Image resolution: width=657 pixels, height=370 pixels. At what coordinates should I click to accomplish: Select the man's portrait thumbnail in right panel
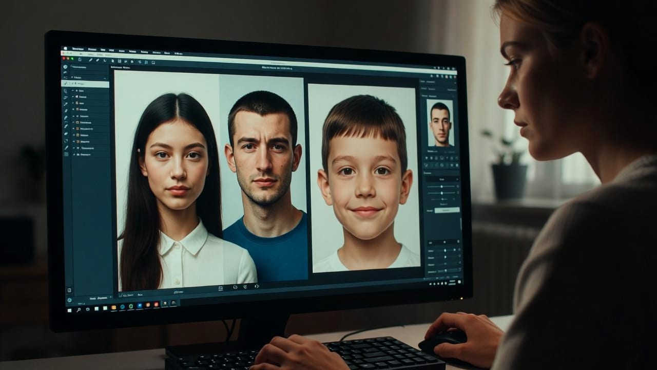pos(440,123)
